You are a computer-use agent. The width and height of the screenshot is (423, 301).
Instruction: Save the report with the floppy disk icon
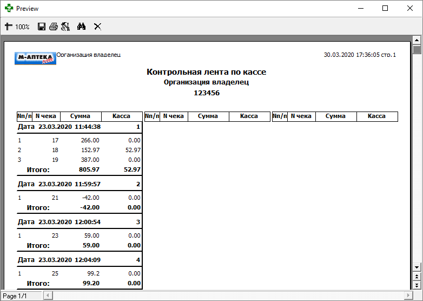42,27
